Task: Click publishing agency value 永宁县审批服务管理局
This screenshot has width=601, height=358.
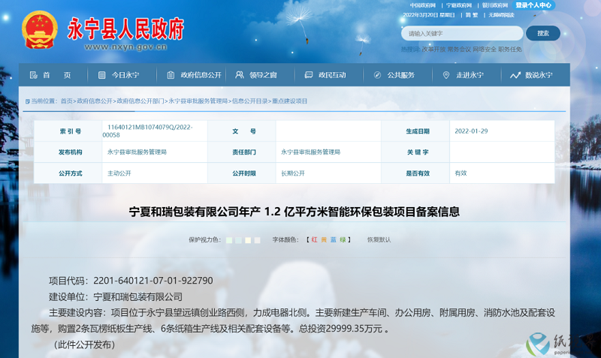Action: click(x=137, y=152)
